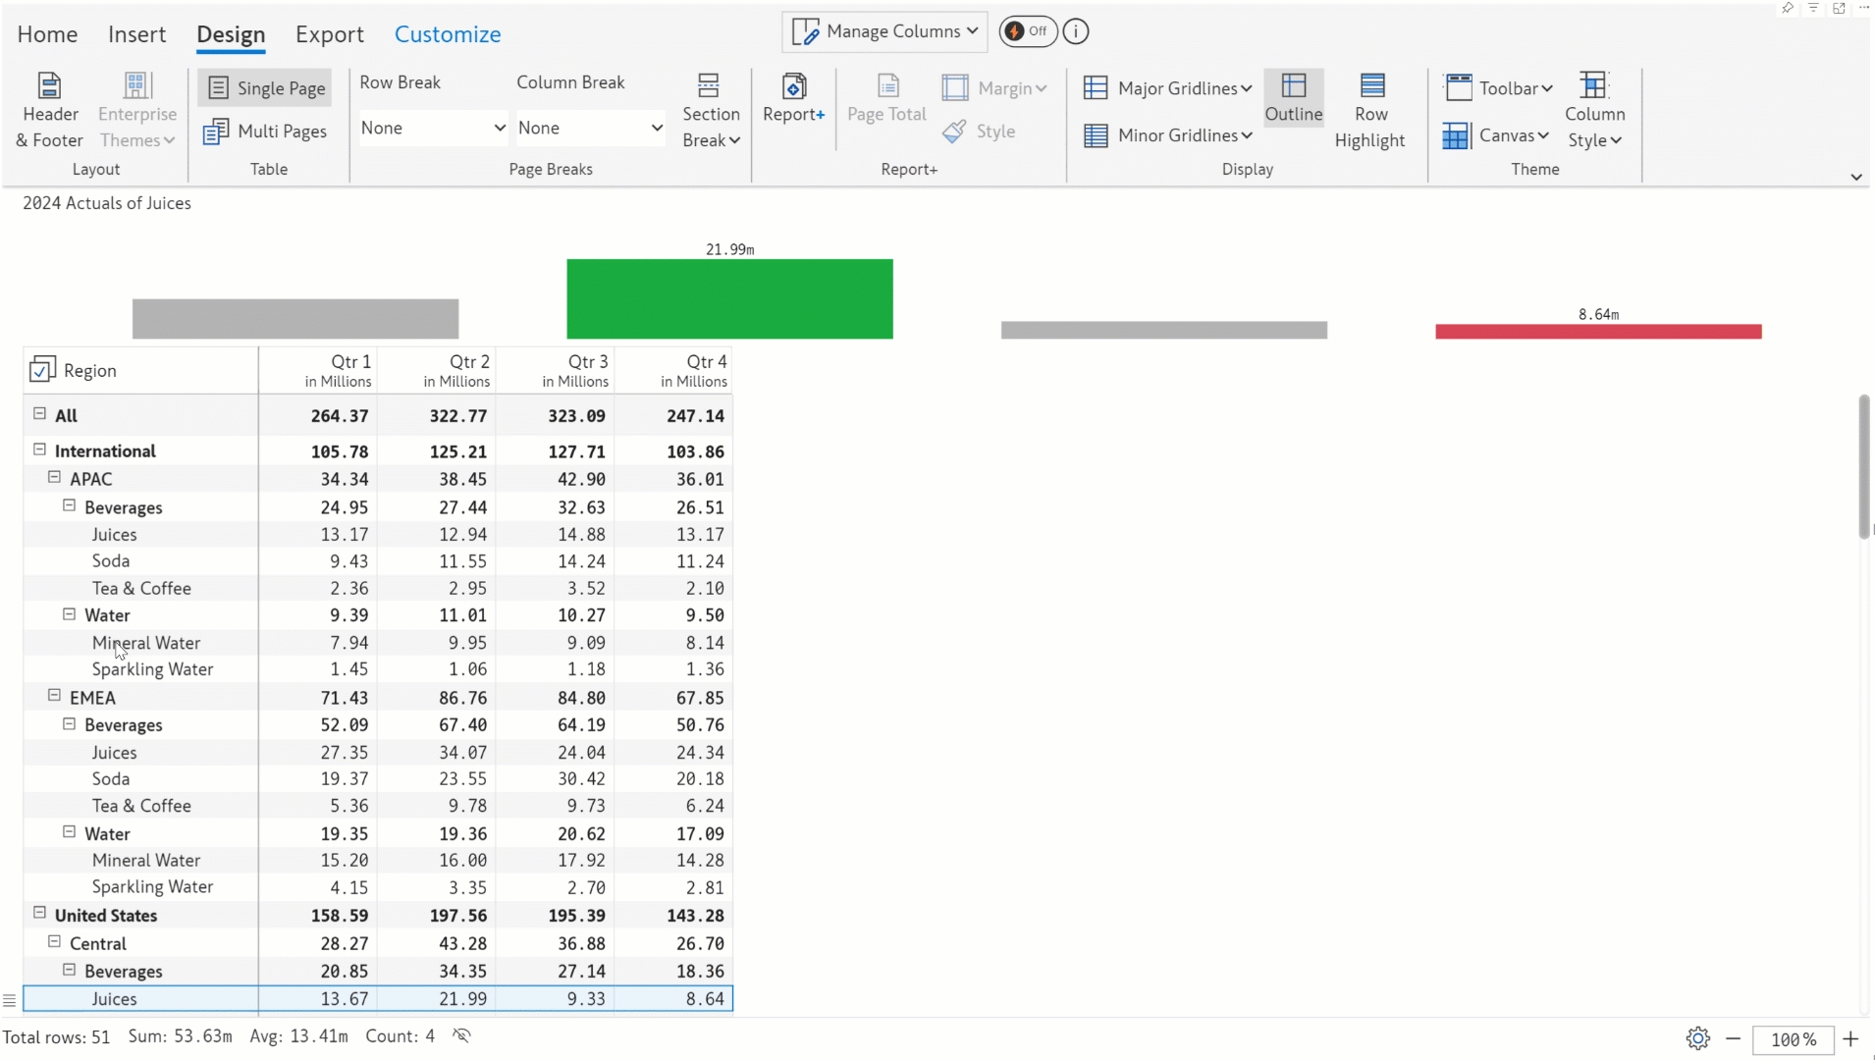Open the Row Break dropdown
The width and height of the screenshot is (1875, 1060).
(x=432, y=128)
